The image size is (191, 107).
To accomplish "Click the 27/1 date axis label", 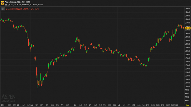I will [x=15, y=105].
